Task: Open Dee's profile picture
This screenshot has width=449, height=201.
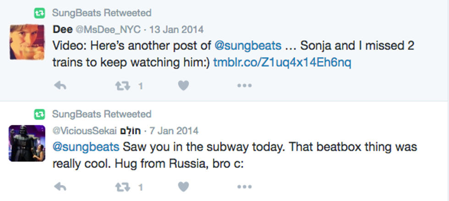Action: pos(27,42)
